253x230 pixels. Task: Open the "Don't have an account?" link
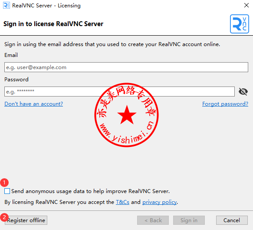(33, 104)
